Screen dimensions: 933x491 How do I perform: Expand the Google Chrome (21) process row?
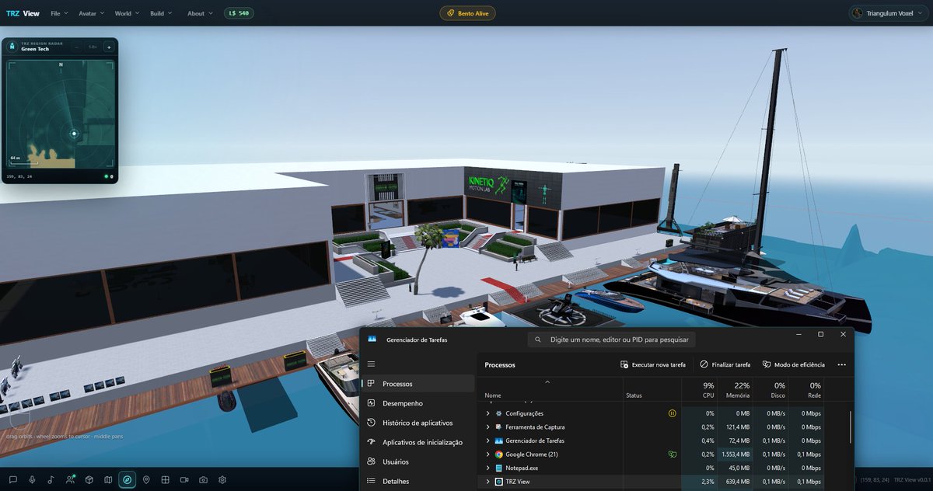[488, 454]
